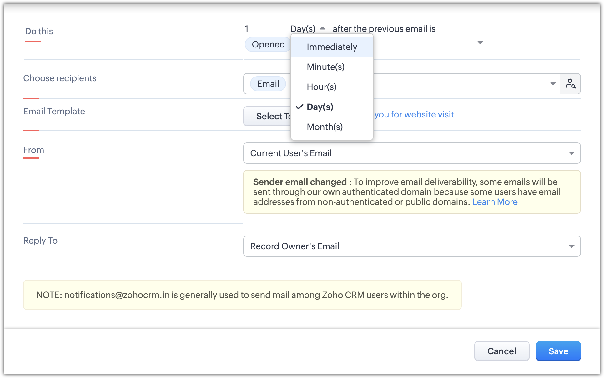The height and width of the screenshot is (378, 604).
Task: Expand the email status dropdown arrow
Action: point(480,42)
